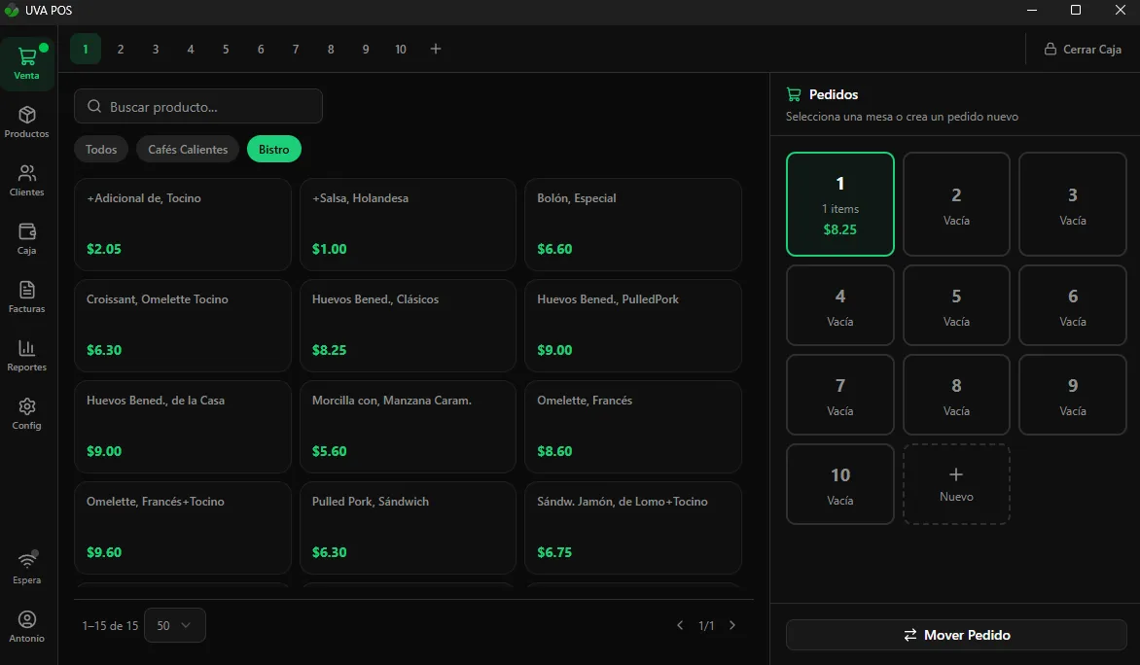Viewport: 1140px width, 665px height.
Task: Select empty table 6
Action: (1072, 305)
